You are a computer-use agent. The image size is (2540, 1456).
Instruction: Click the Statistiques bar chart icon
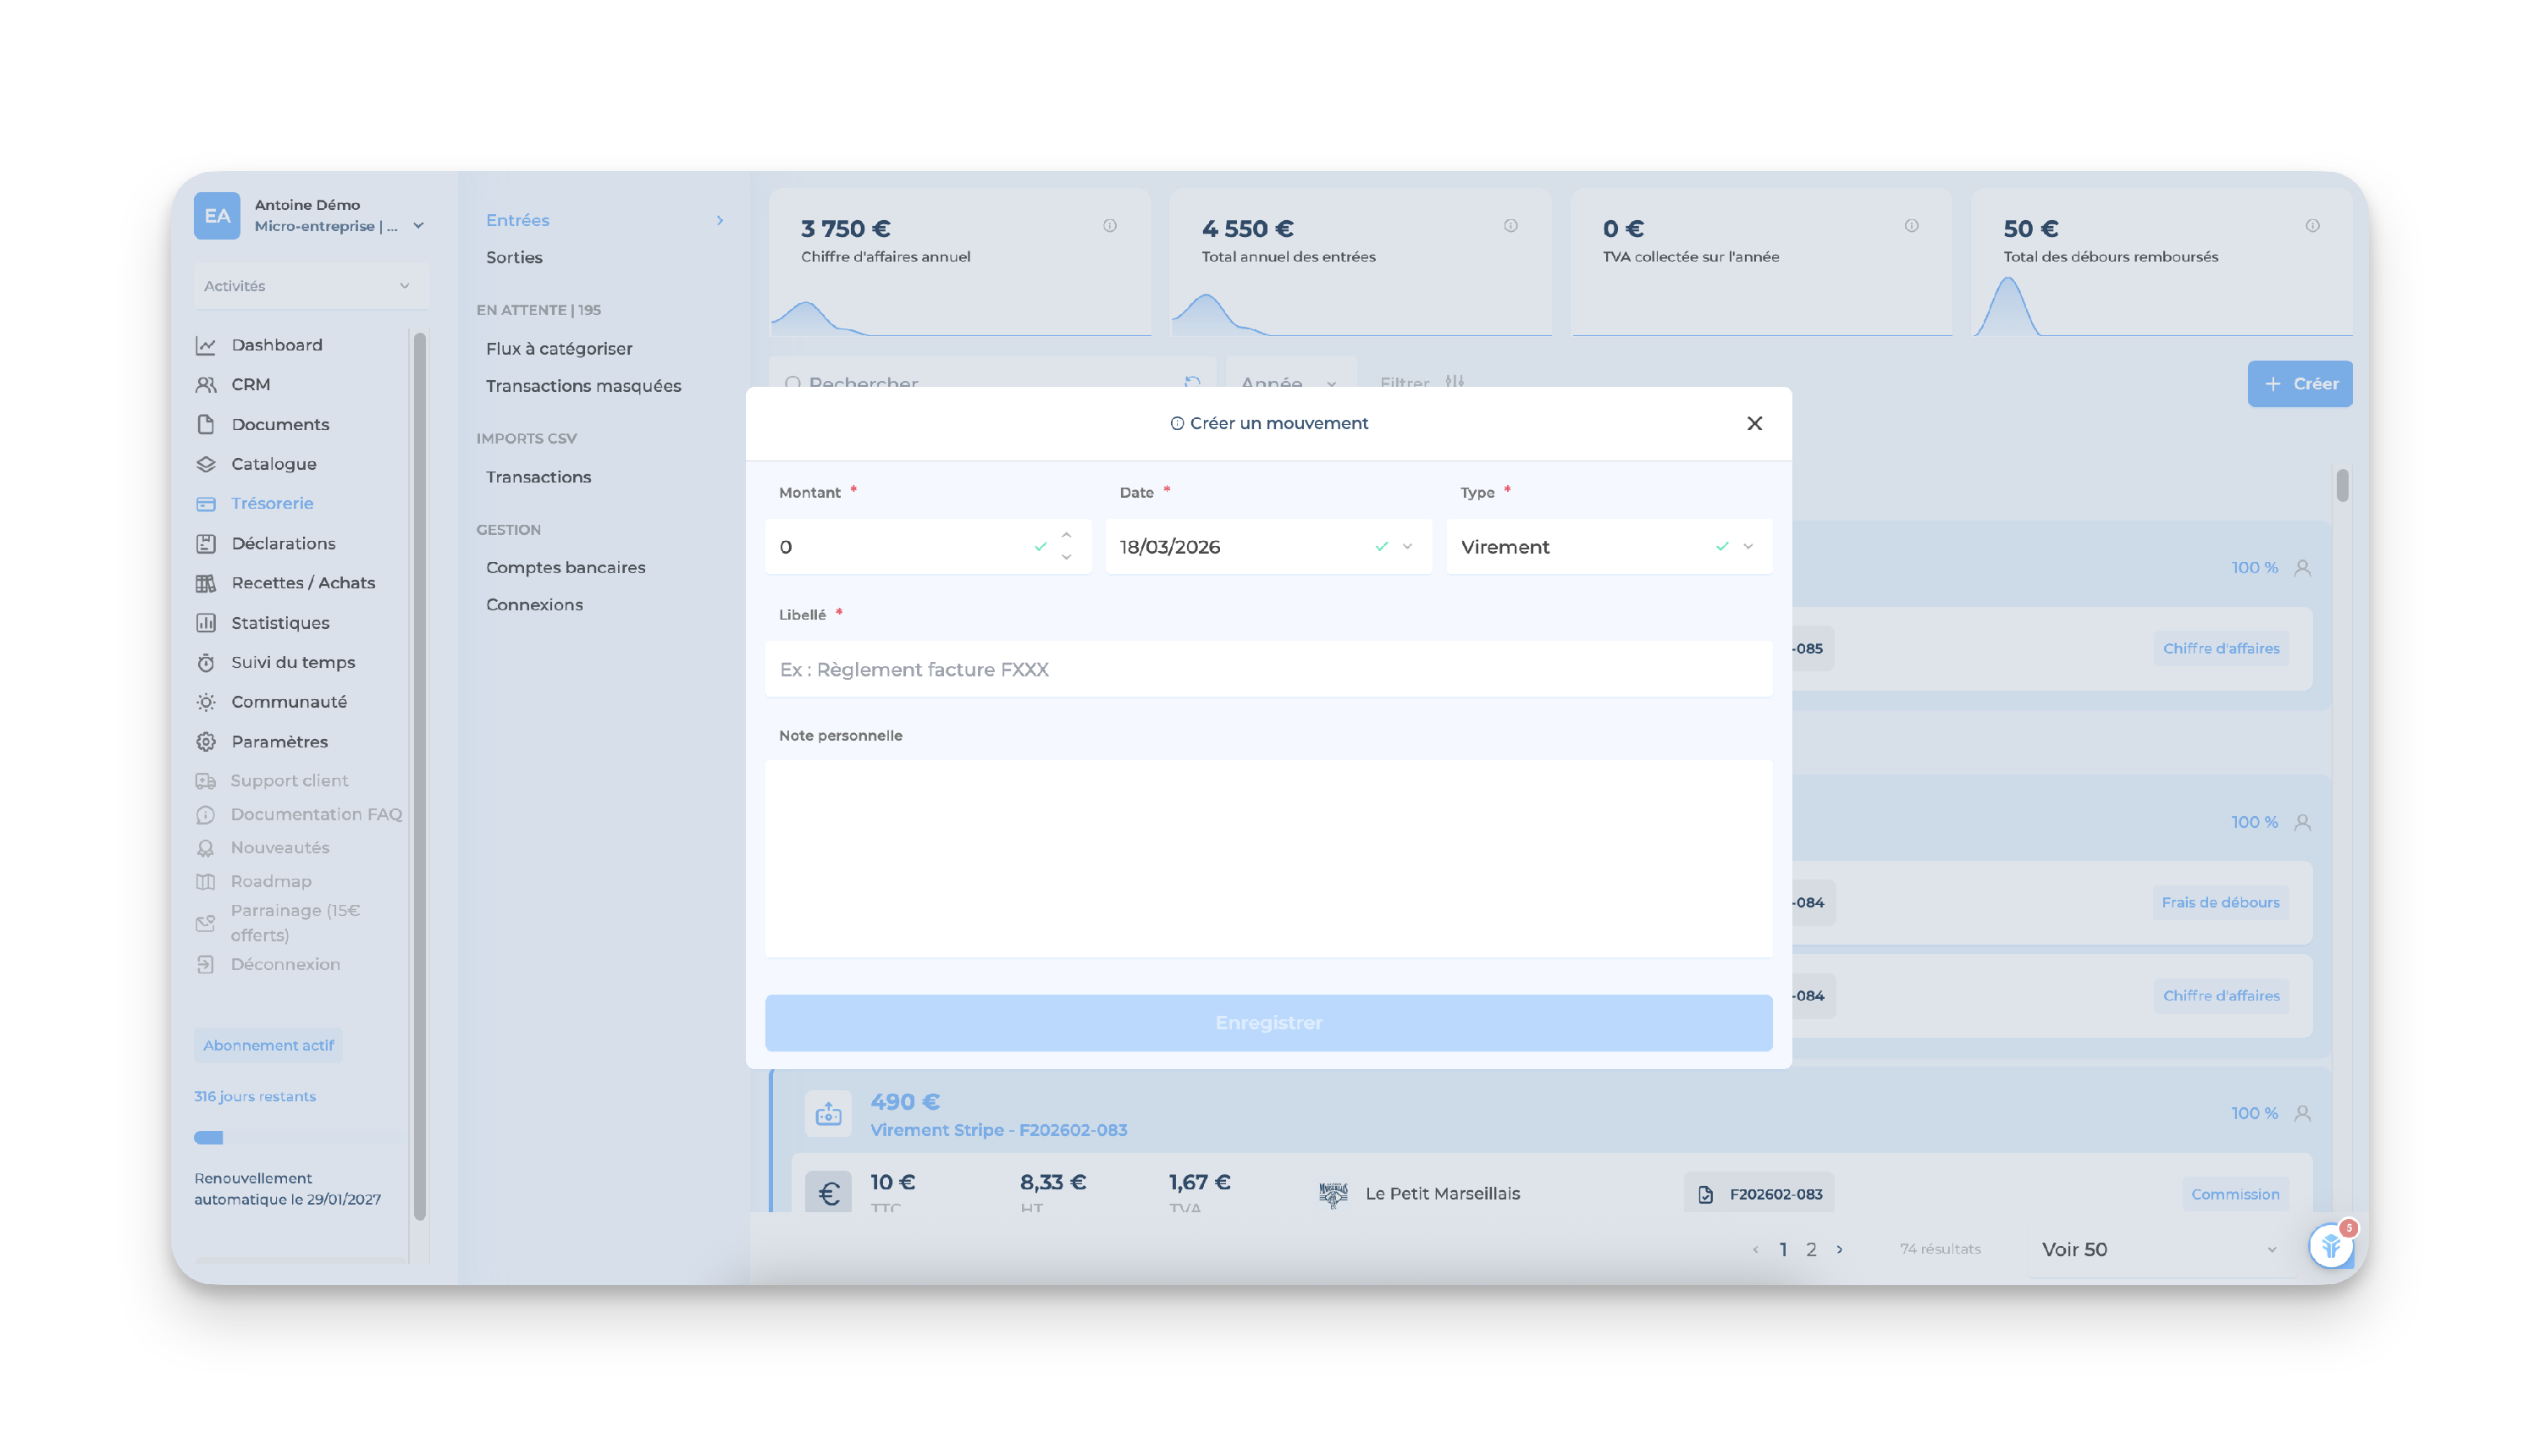[x=206, y=623]
